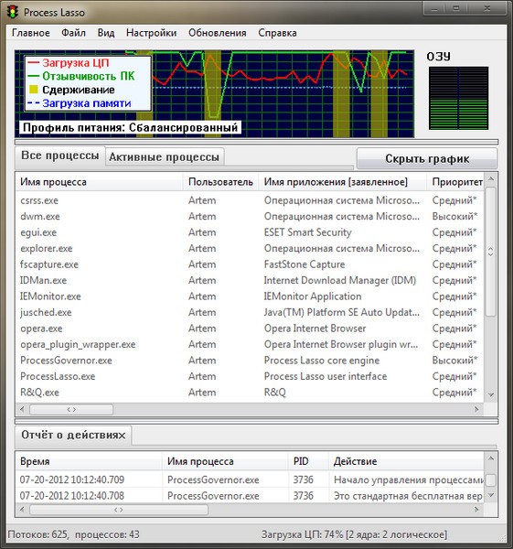Sort by Приоритет column header
513x549 pixels.
pyautogui.click(x=455, y=182)
